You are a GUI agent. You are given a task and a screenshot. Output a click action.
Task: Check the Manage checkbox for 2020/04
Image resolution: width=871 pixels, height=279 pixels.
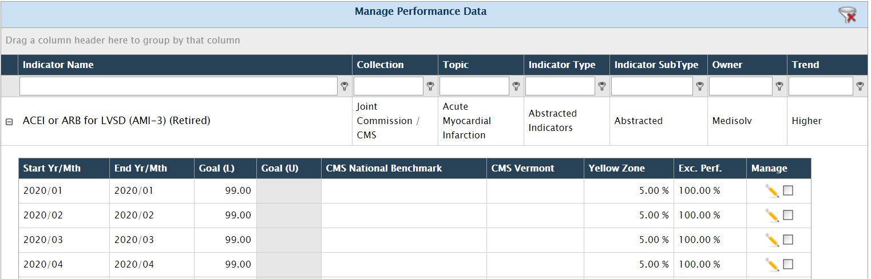click(x=788, y=264)
